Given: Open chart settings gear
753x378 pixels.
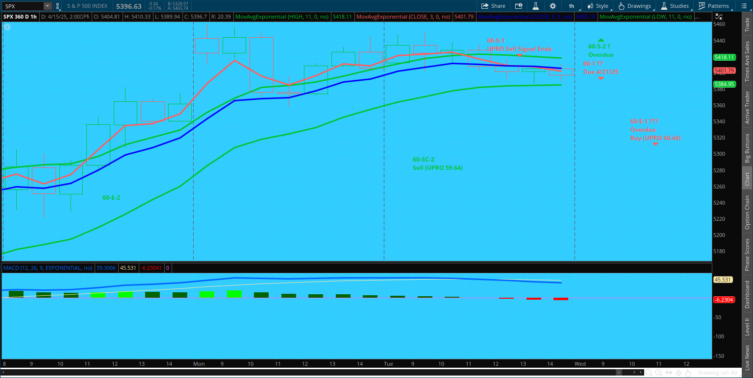Looking at the screenshot, I should pos(553,6).
